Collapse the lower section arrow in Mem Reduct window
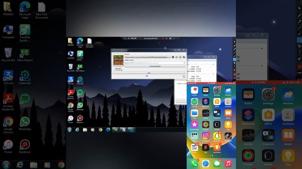Image resolution: width=302 pixels, height=169 pixels. 213,74
